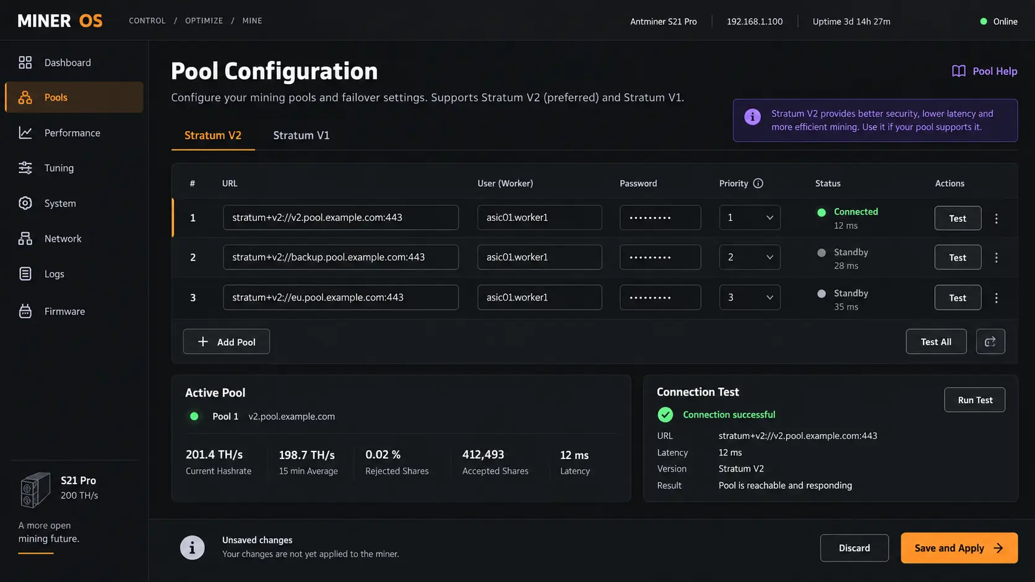
Task: Click the Performance chart icon
Action: pyautogui.click(x=25, y=133)
